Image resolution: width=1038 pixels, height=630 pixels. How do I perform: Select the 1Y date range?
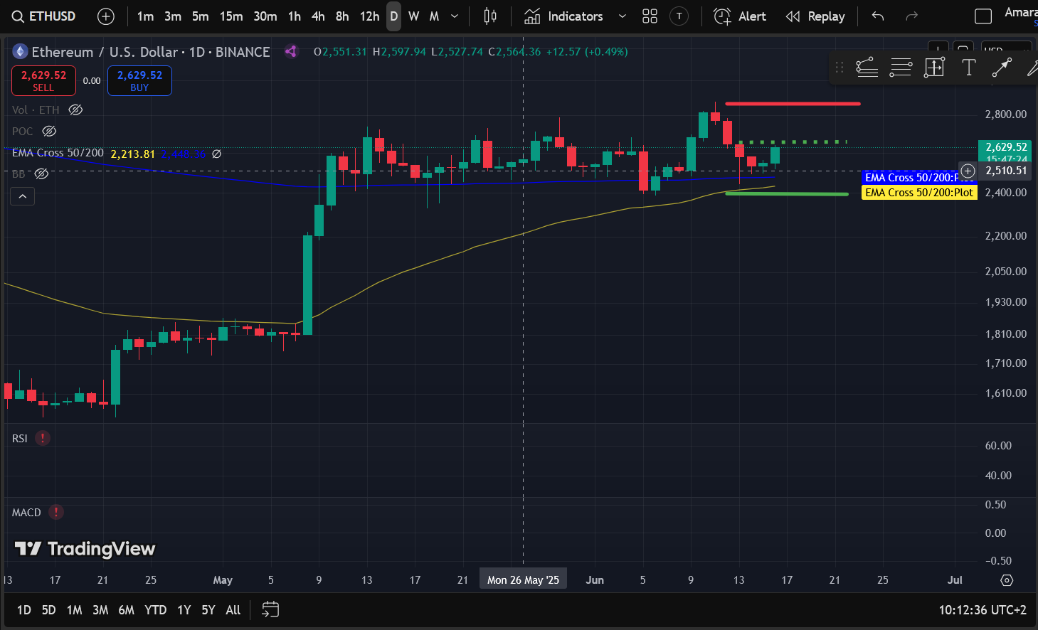[184, 609]
